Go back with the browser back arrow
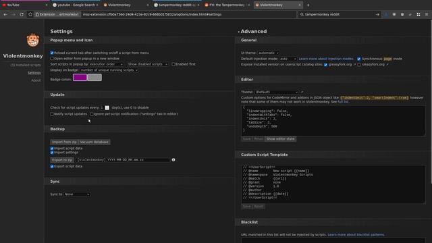Image resolution: width=432 pixels, height=243 pixels. pyautogui.click(x=5, y=14)
